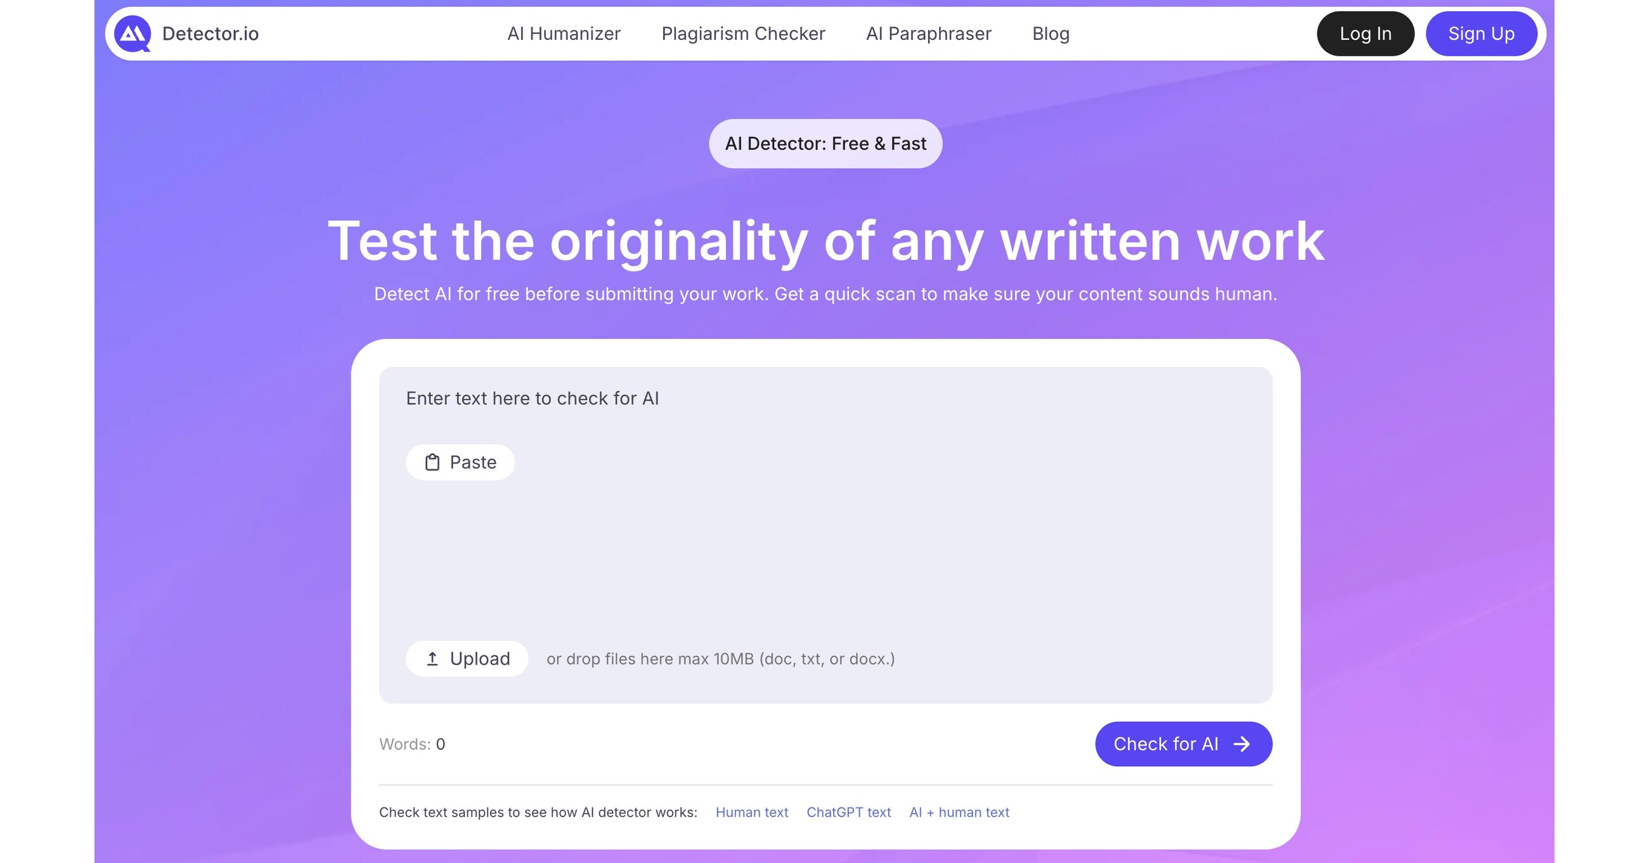Click the Detector.io logo icon

point(134,34)
